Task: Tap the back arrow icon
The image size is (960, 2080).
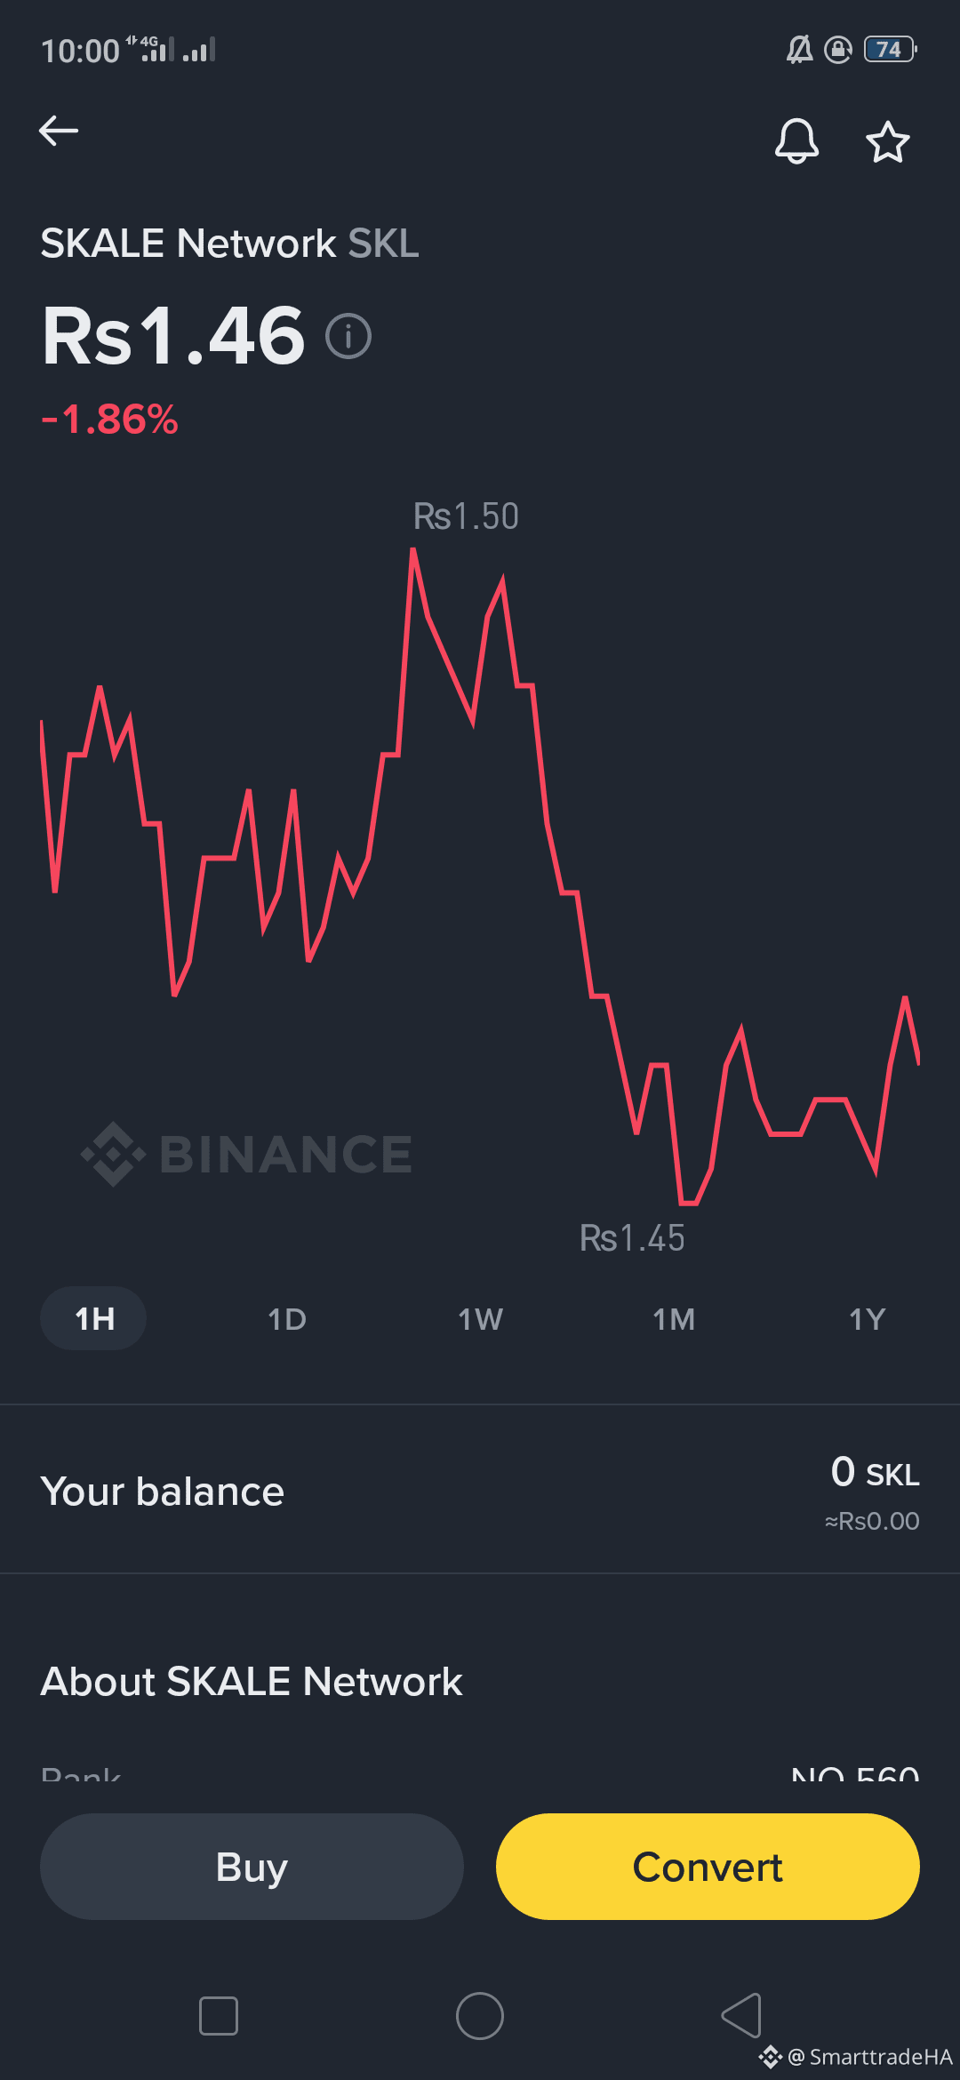Action: (x=59, y=131)
